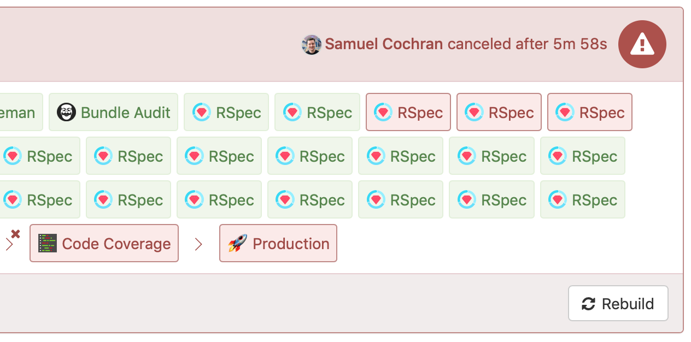
Task: Select the middle red canceled RSpec job
Action: (x=499, y=113)
